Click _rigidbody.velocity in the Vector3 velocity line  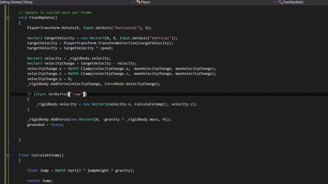[88, 58]
